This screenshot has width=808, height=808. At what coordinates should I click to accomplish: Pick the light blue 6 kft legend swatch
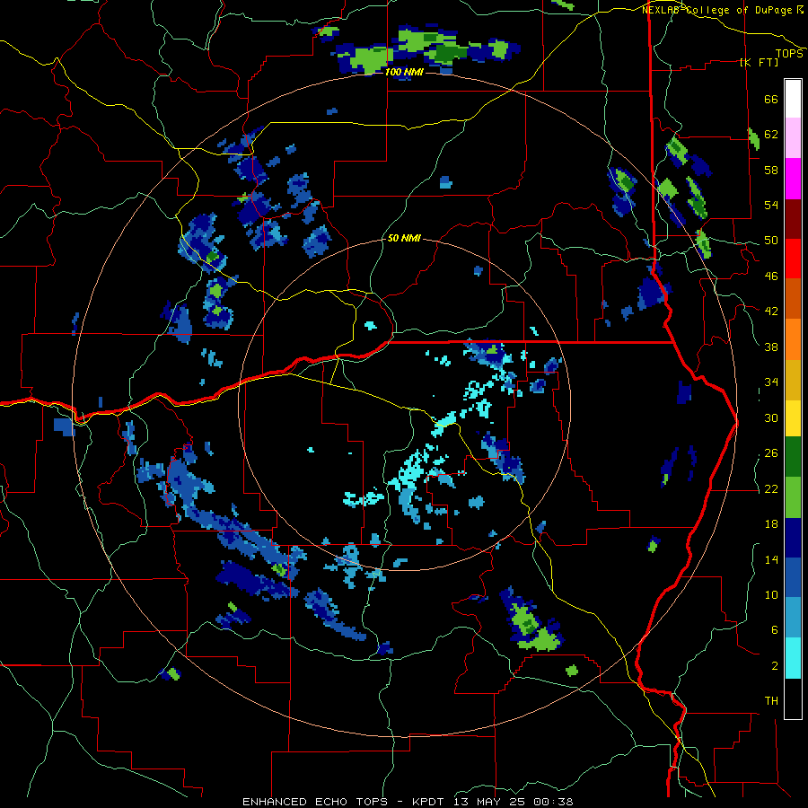point(793,618)
